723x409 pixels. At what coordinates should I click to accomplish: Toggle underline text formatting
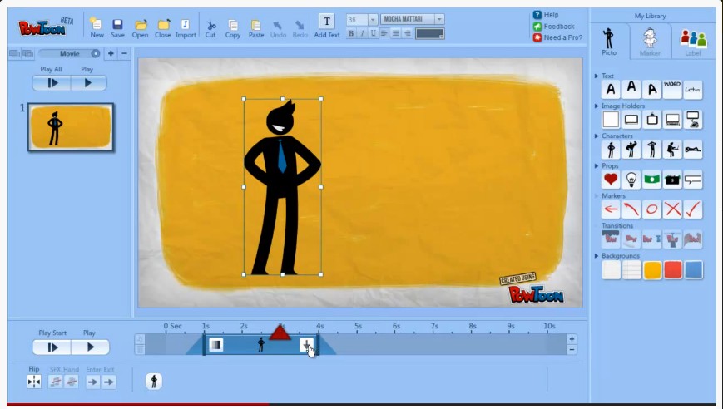coord(372,33)
